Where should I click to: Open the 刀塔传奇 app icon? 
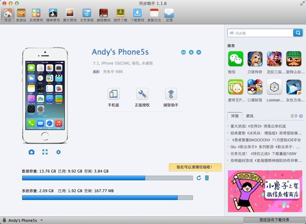pos(255,59)
